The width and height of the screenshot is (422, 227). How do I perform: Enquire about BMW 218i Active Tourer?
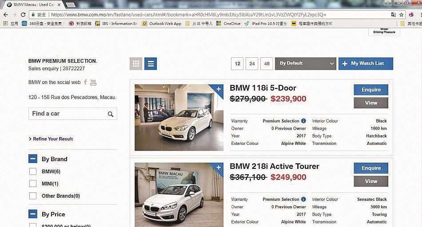(x=371, y=168)
